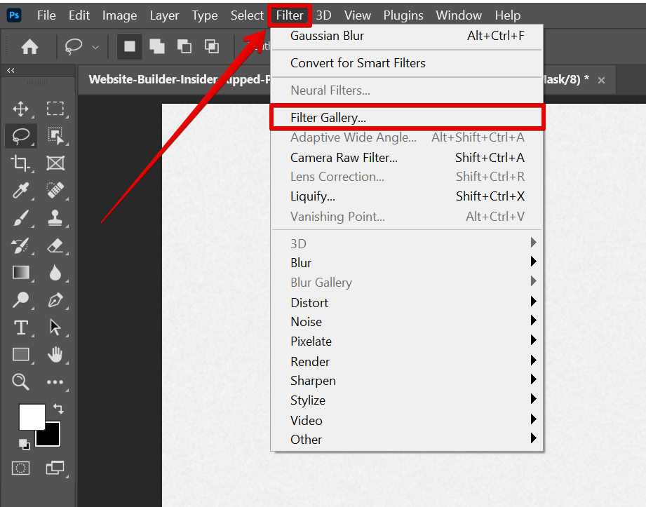
Task: Click Convert for Smart Filters
Action: click(358, 63)
